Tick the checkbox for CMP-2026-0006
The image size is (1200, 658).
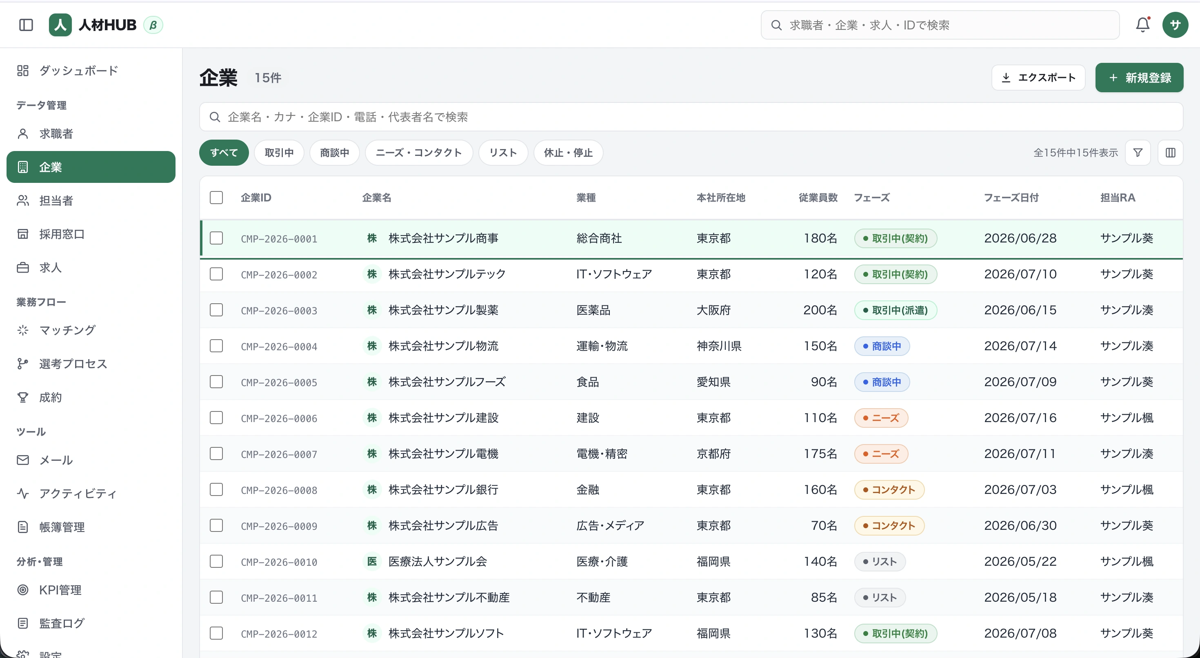tap(216, 418)
